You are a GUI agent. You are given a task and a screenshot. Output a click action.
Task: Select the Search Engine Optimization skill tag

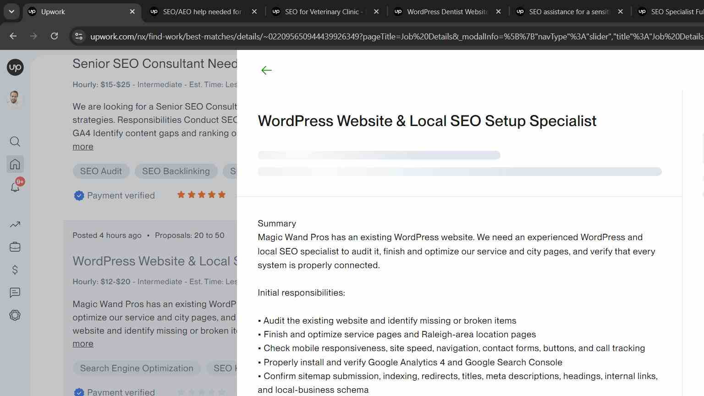137,368
